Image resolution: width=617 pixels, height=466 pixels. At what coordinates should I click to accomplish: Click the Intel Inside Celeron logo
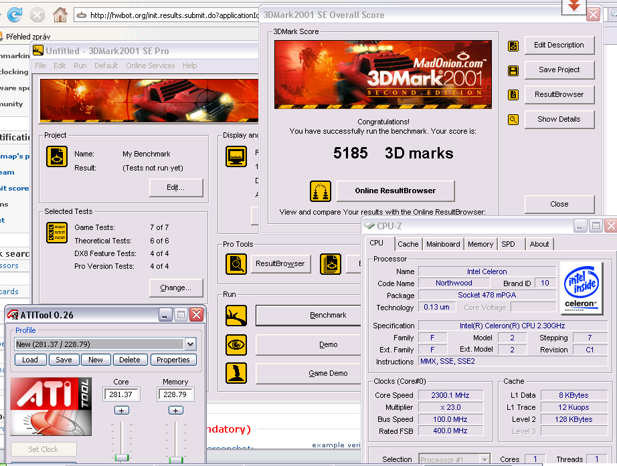tap(581, 288)
